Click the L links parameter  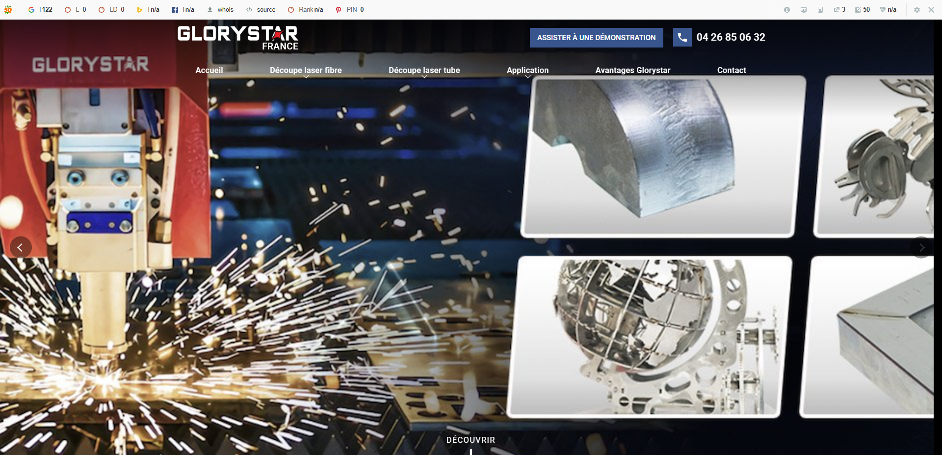76,9
